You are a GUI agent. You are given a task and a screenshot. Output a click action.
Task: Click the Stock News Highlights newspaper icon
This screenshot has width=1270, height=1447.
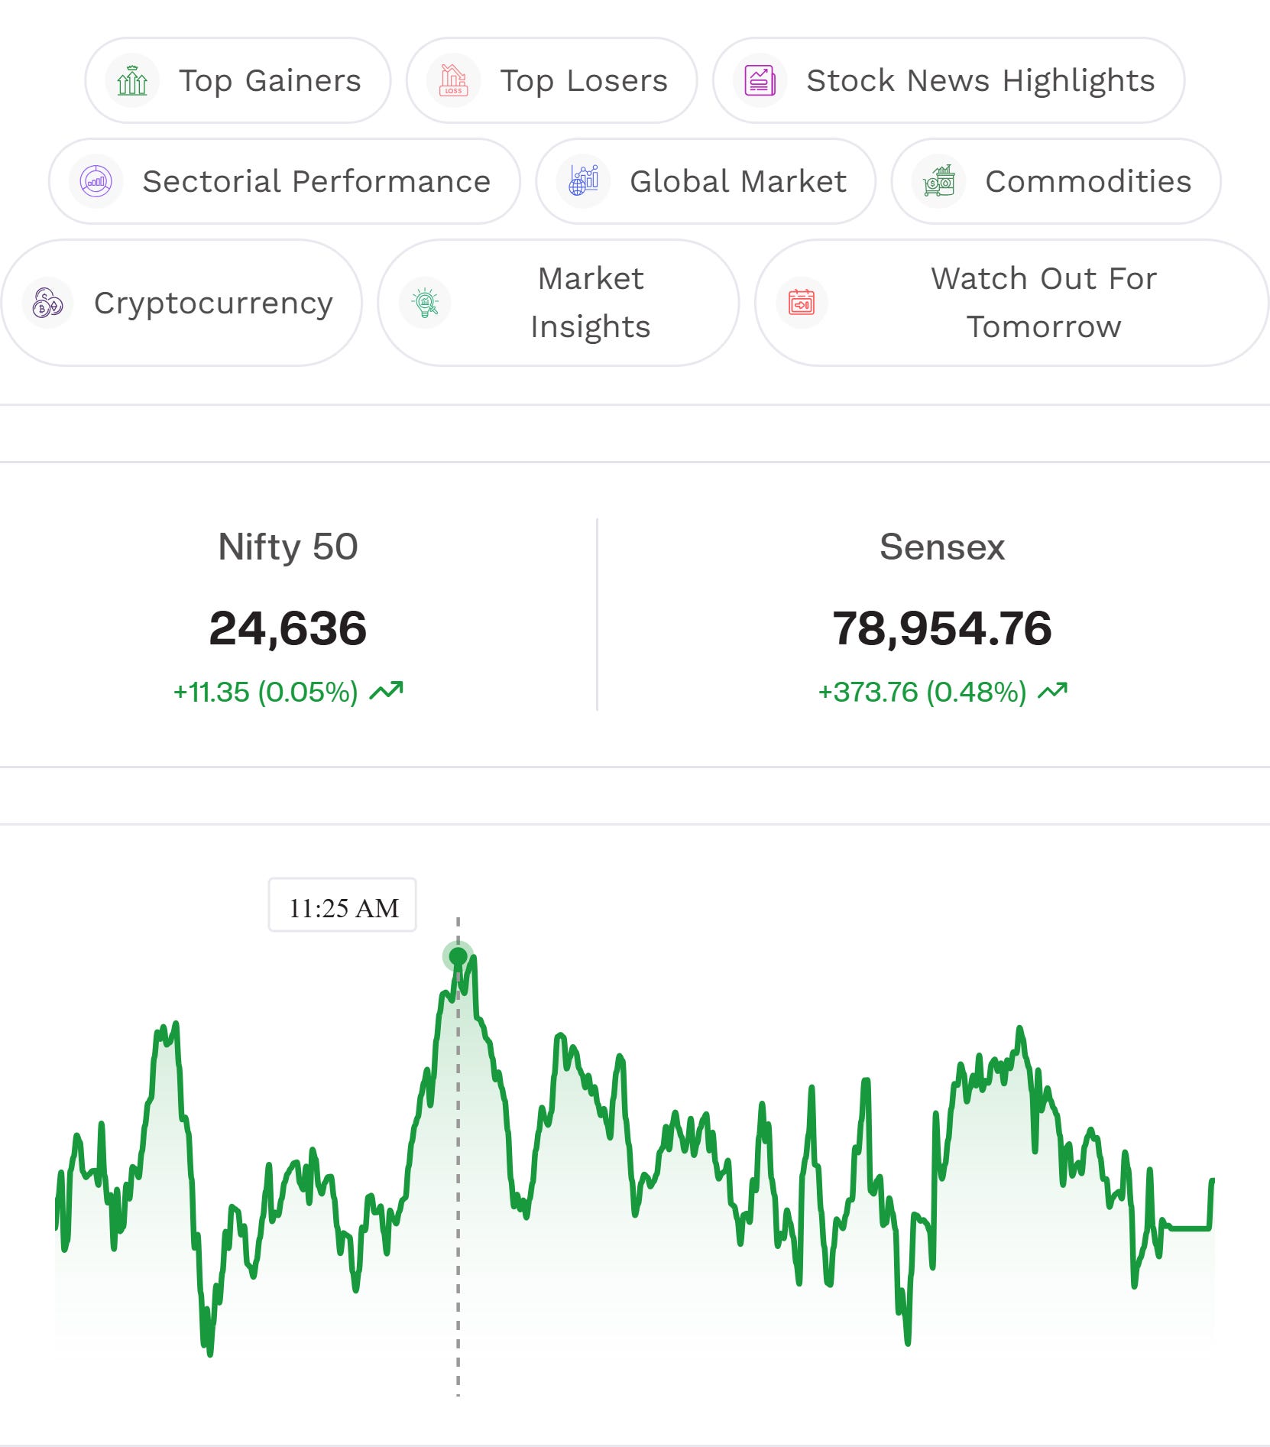click(760, 80)
